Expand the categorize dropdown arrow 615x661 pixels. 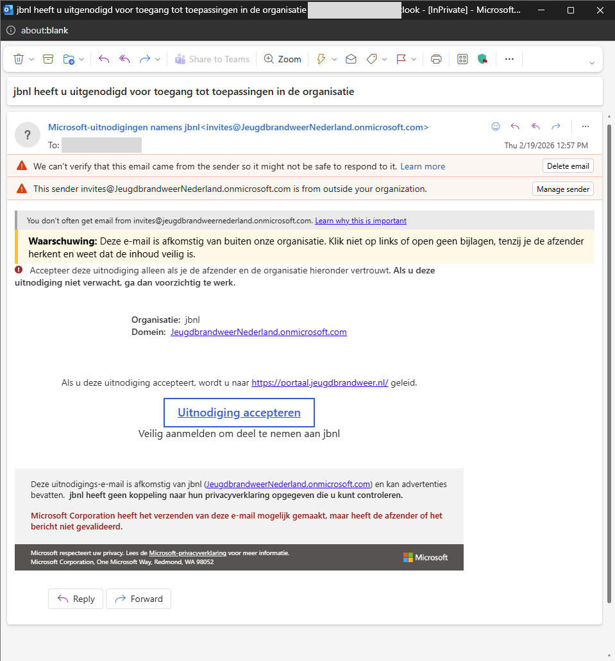384,60
